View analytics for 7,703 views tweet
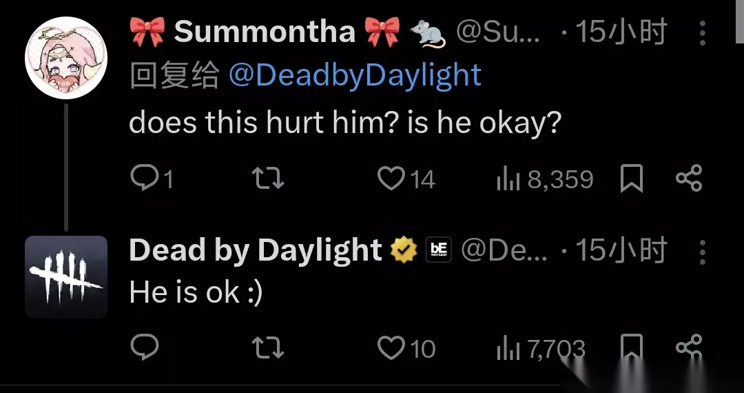 point(541,348)
